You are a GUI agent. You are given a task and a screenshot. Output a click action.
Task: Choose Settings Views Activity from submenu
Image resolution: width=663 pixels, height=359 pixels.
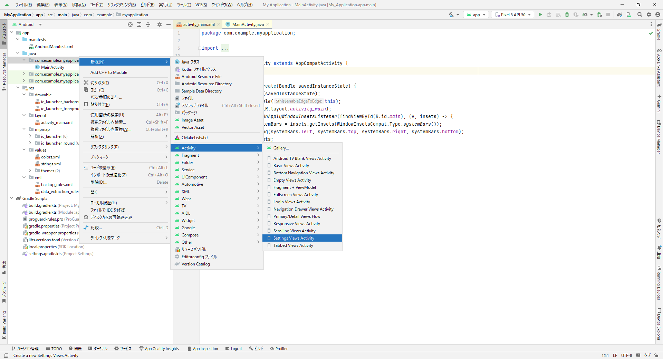tap(294, 238)
